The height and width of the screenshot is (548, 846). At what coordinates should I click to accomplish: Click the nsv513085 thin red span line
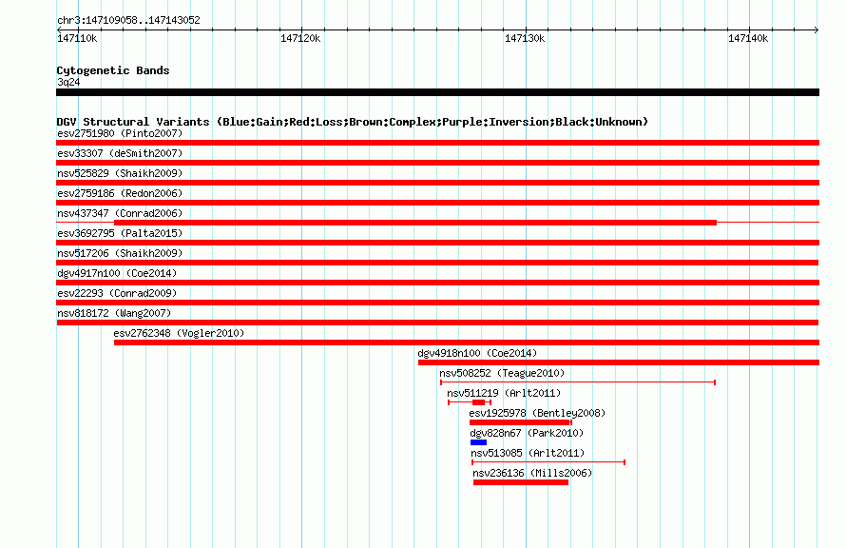tap(548, 462)
